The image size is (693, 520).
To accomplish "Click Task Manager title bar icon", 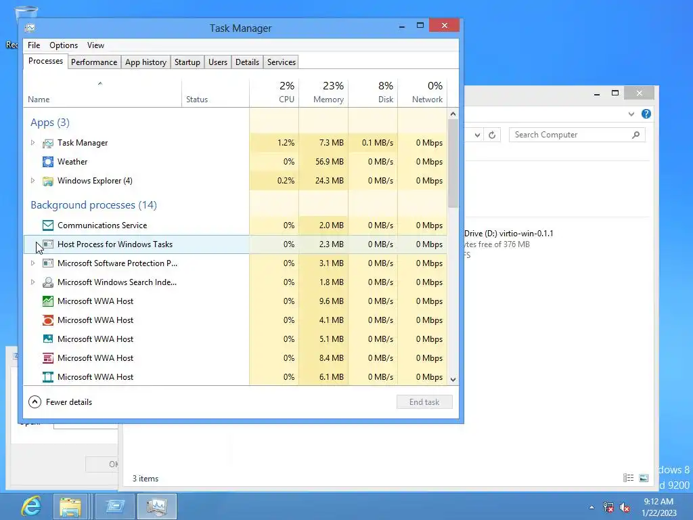I will (x=30, y=28).
